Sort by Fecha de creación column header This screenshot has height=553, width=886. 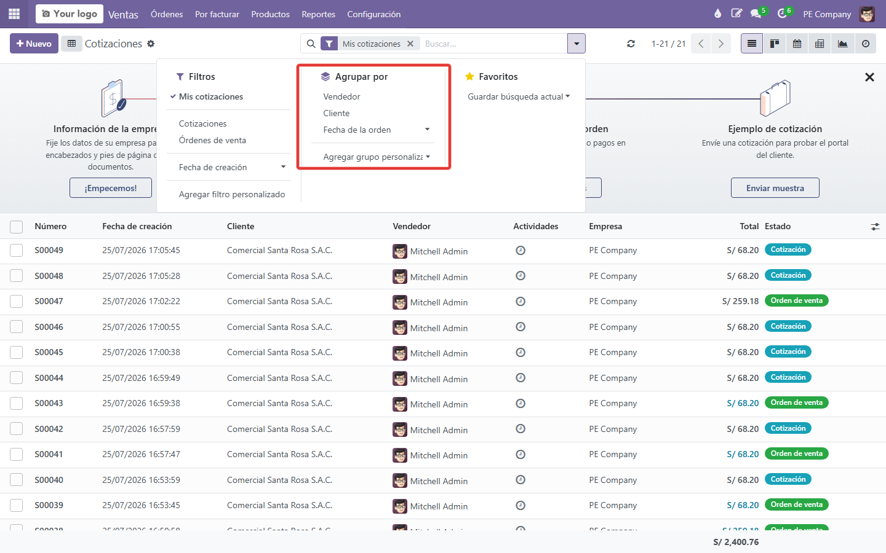(137, 226)
